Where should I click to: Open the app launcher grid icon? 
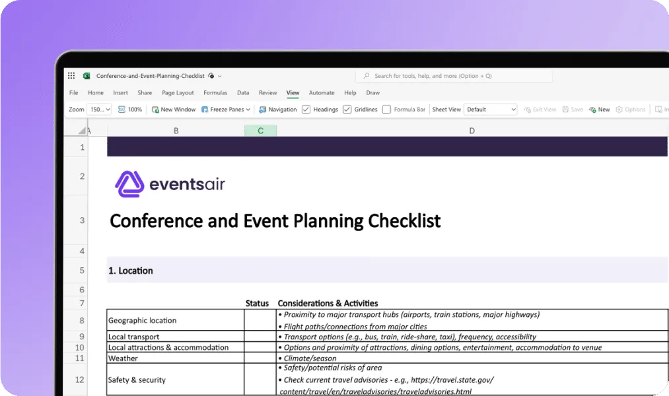coord(71,76)
